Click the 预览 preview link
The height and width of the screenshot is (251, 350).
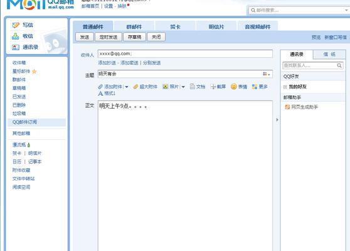pyautogui.click(x=316, y=38)
